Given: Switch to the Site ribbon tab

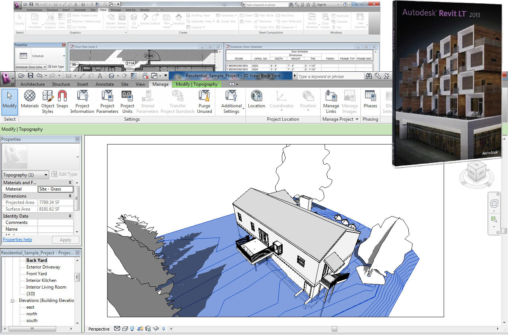Looking at the screenshot, I should click(x=125, y=84).
